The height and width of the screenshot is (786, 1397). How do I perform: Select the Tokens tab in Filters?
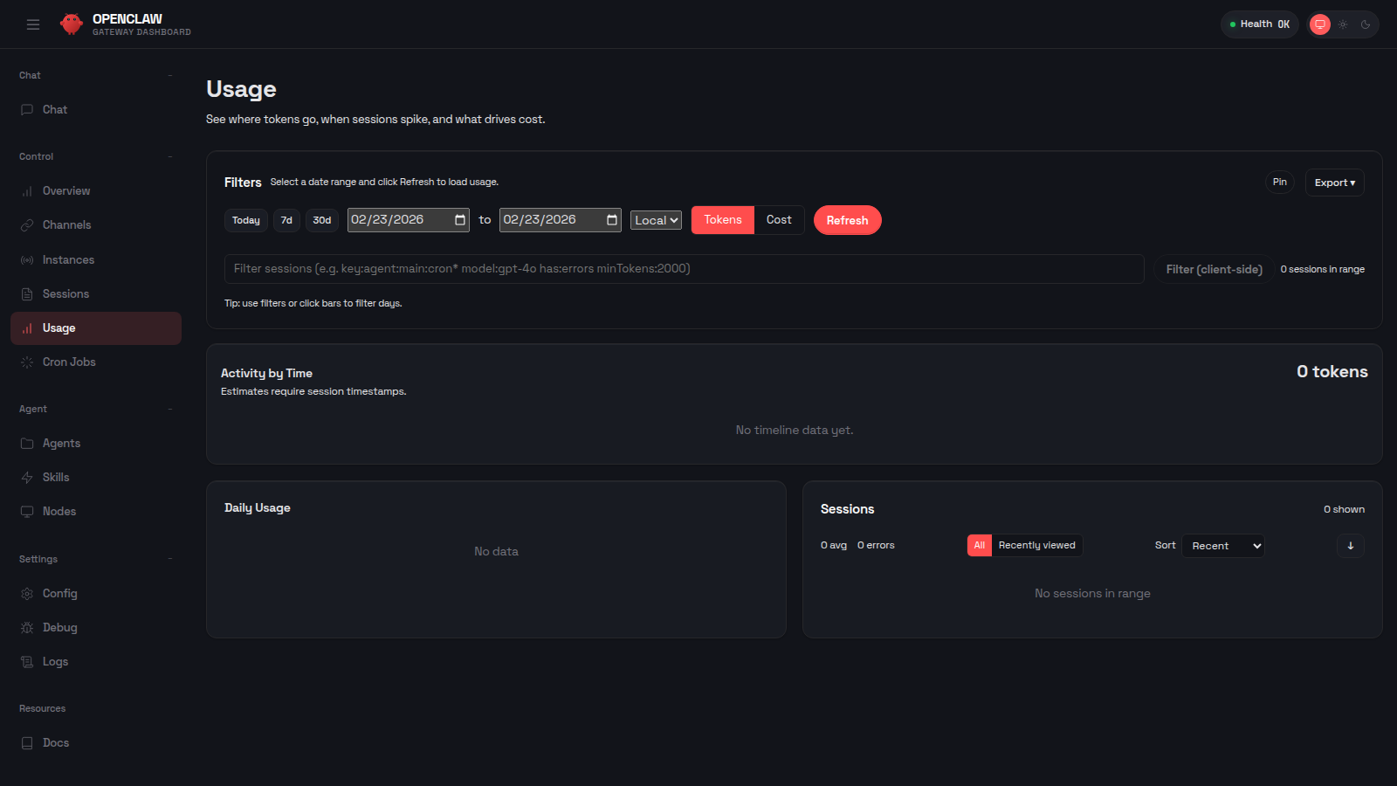coord(722,219)
